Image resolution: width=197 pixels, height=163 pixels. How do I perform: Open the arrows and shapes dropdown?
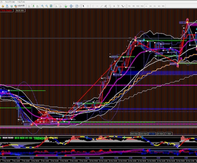(x=123, y=6)
